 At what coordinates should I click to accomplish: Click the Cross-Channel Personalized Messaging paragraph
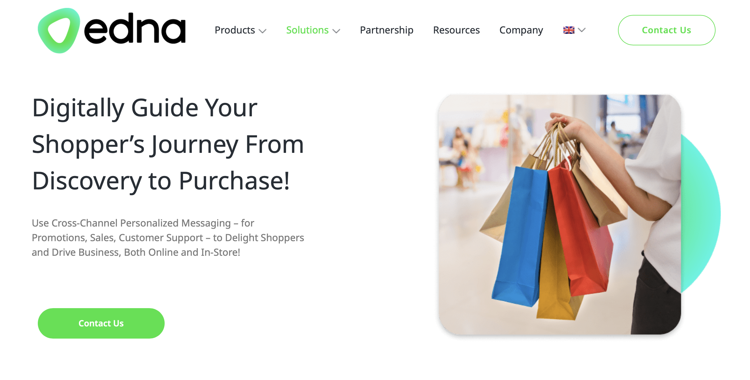168,237
